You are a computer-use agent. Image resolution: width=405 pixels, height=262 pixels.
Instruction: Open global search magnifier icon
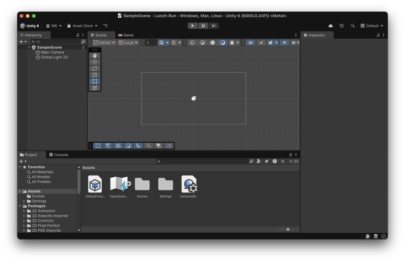353,26
